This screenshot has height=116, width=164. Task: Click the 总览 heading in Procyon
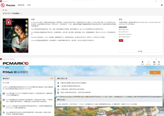[x=33, y=19]
